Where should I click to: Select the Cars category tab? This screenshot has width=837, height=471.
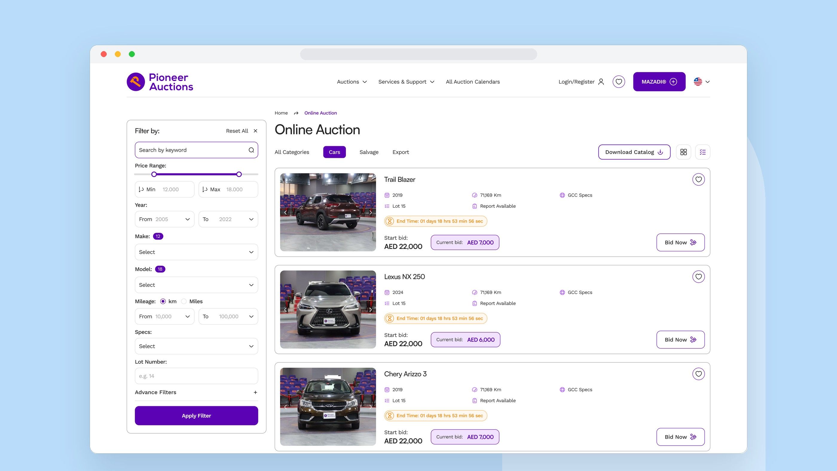click(x=334, y=152)
